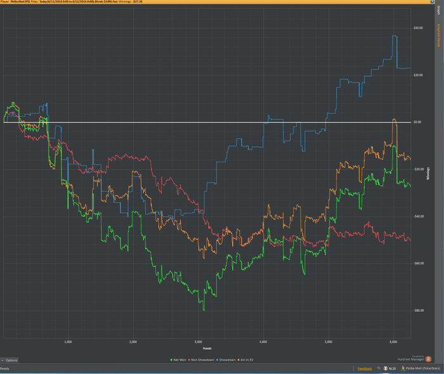Viewport: 444px width, 374px height.
Task: Click the Winnings axis title
Action: 428,174
